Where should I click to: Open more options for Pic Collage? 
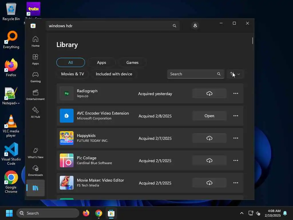pos(236,160)
